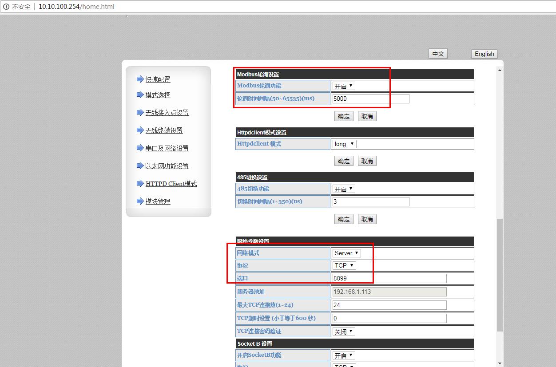Click the 端口 input field showing 8899

pyautogui.click(x=389, y=278)
